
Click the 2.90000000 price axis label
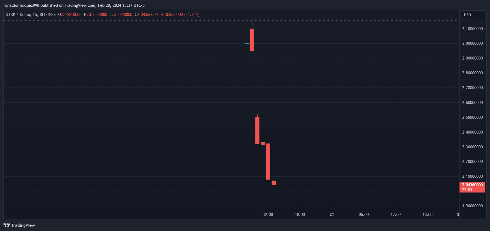tap(472, 58)
